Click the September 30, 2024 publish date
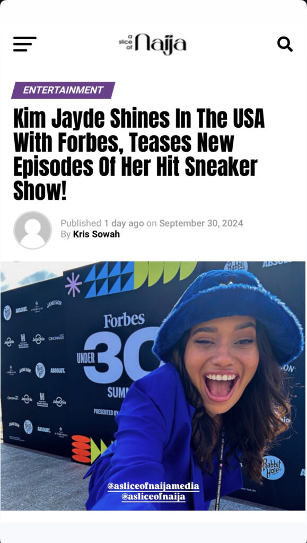Viewport: 307px width, 543px height. [201, 223]
